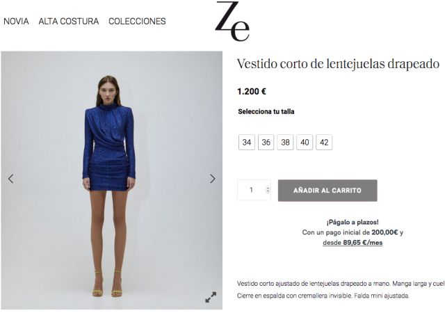Select size 38
The width and height of the screenshot is (445, 313).
[x=285, y=142]
